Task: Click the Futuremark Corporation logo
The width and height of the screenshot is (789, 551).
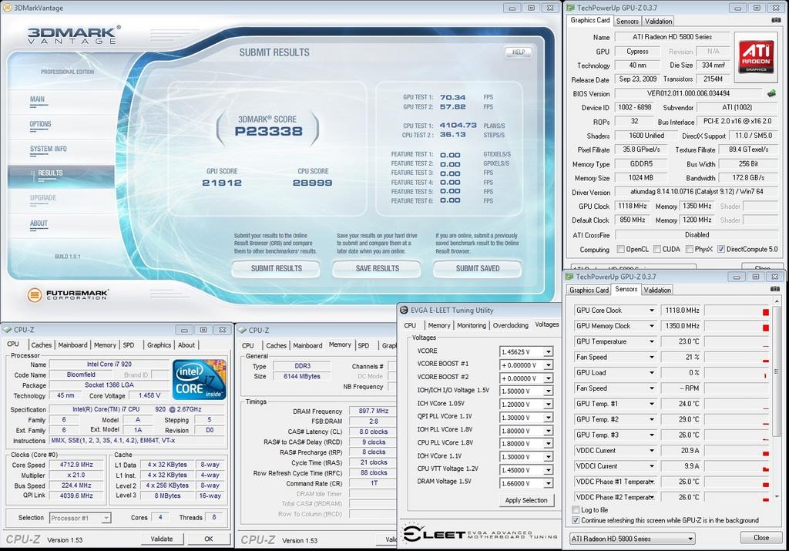Action: tap(68, 294)
